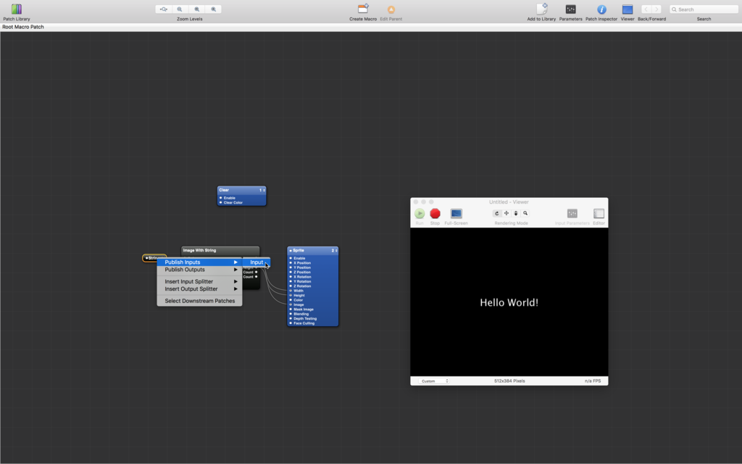Image resolution: width=742 pixels, height=464 pixels.
Task: Click the Editor icon in Viewer window
Action: (599, 214)
